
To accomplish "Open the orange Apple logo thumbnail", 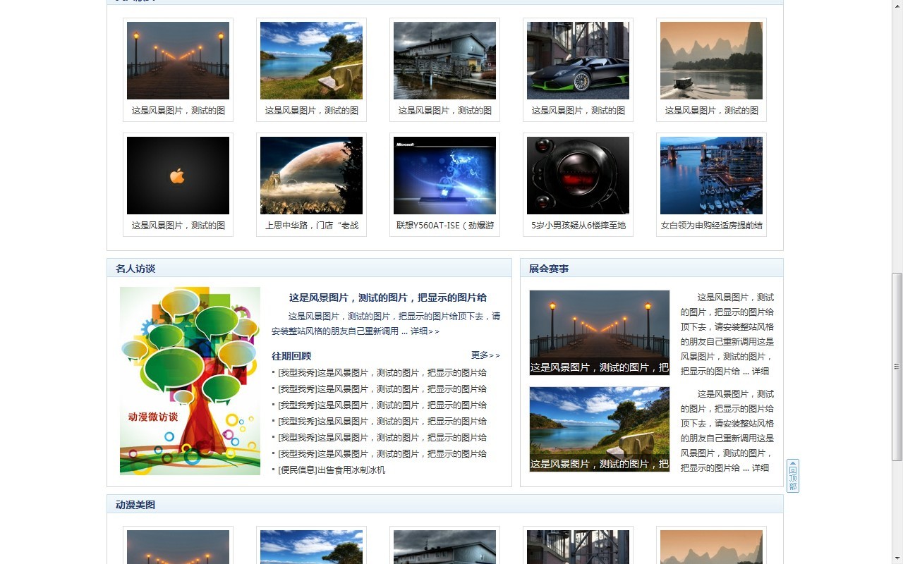I will (x=178, y=176).
